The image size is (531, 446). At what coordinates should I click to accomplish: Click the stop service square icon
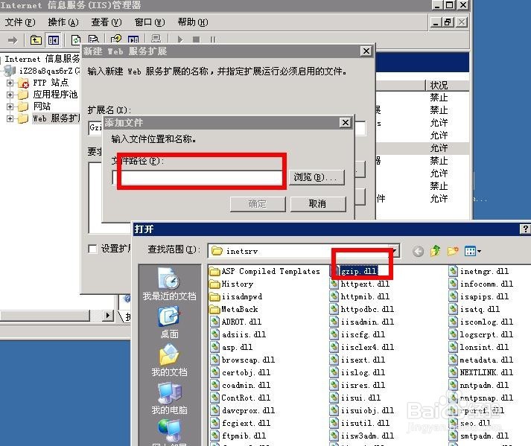click(x=196, y=39)
